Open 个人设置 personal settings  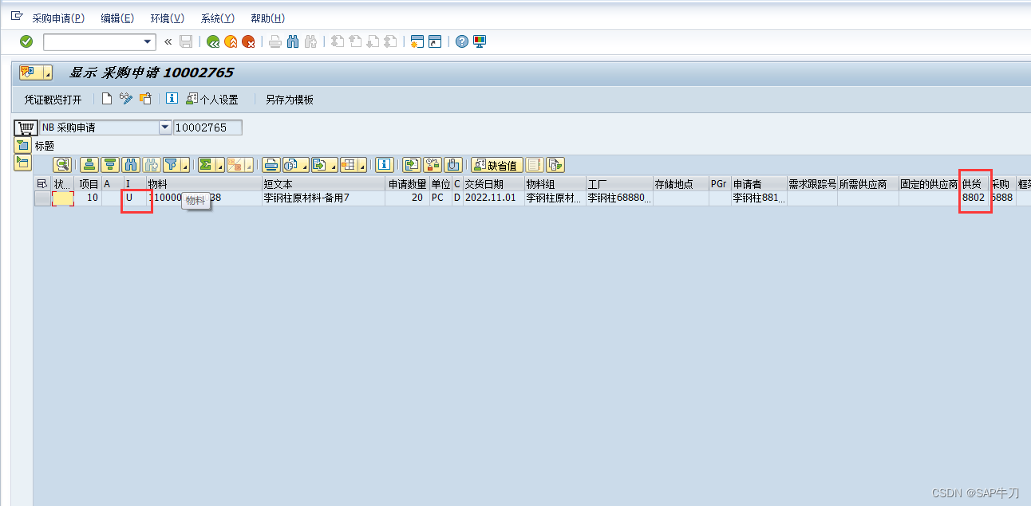tap(211, 100)
